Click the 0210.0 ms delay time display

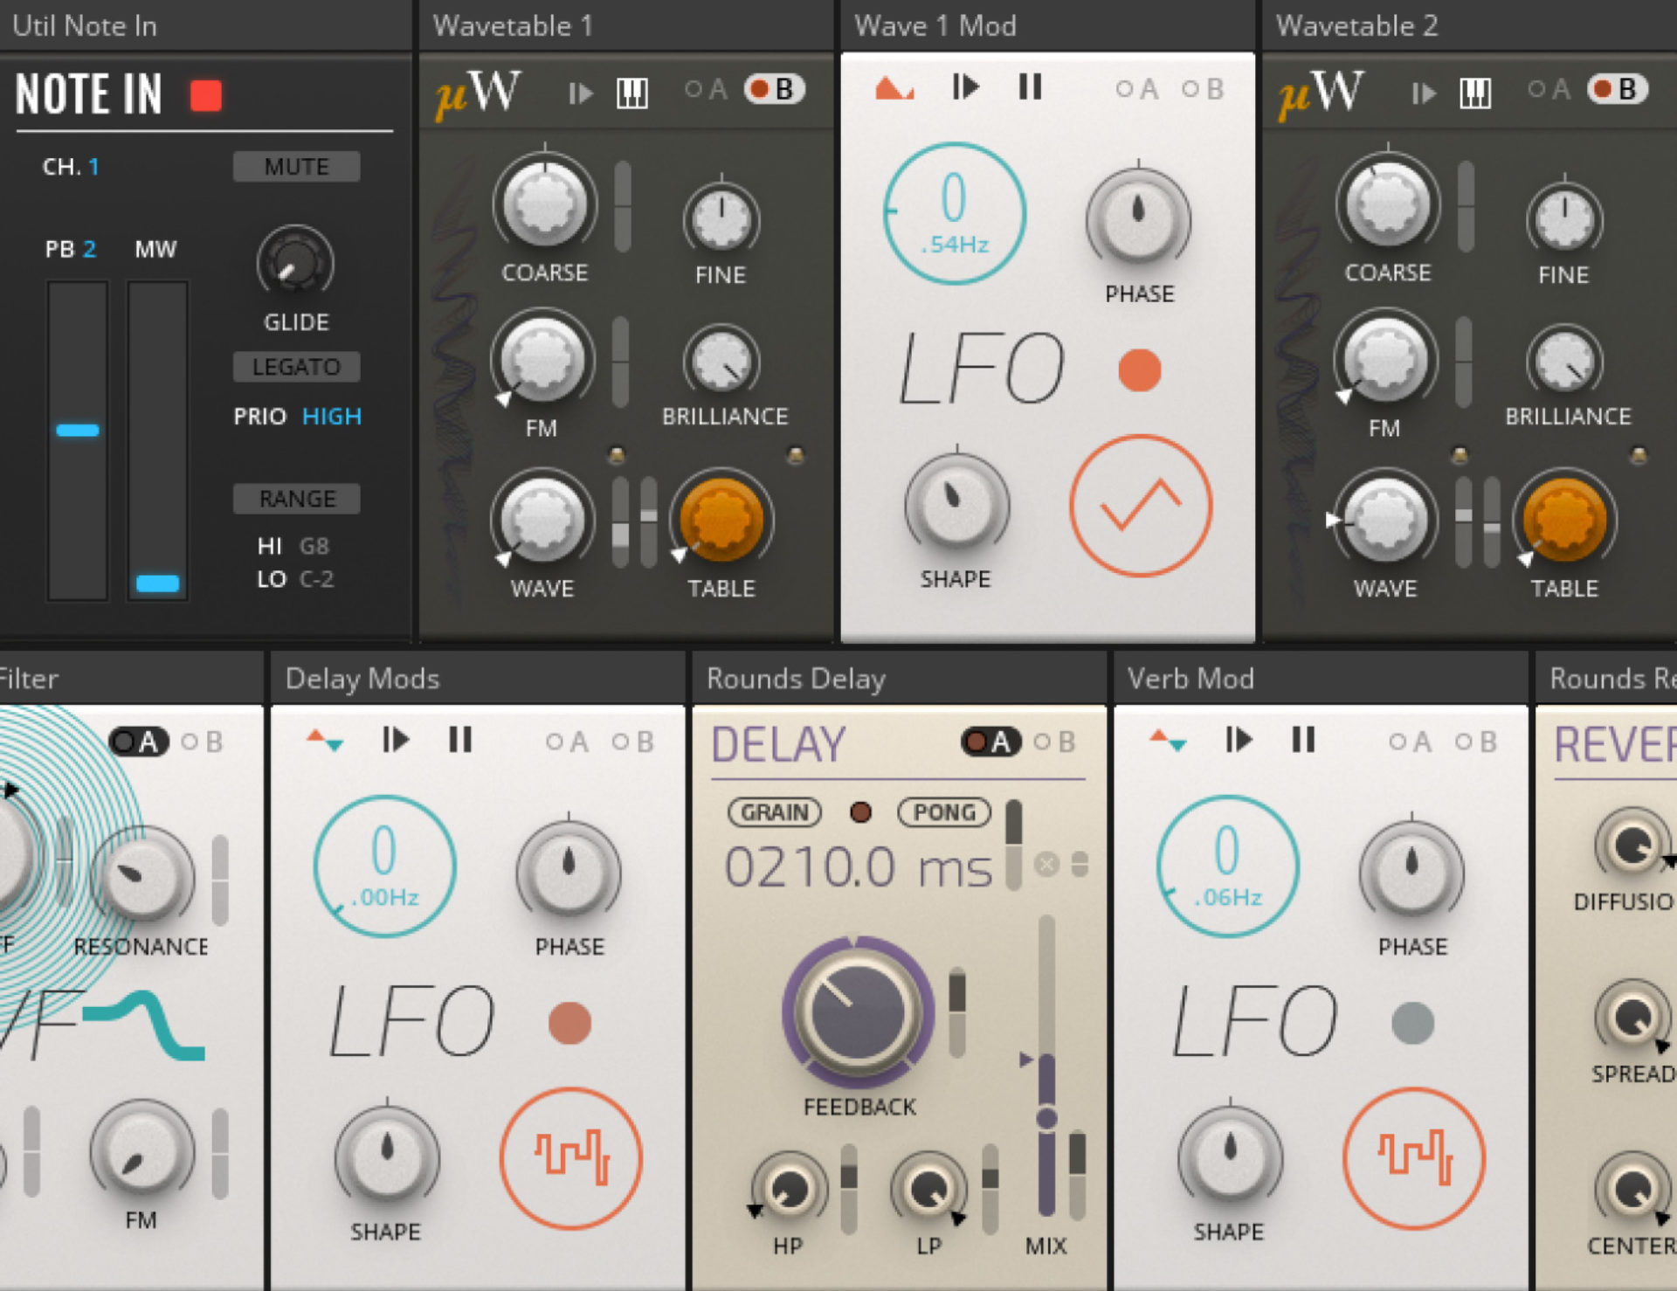click(860, 866)
